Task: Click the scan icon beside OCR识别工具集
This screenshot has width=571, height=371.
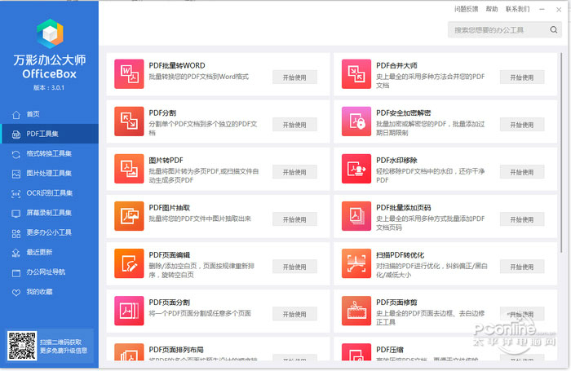Action: coord(16,194)
